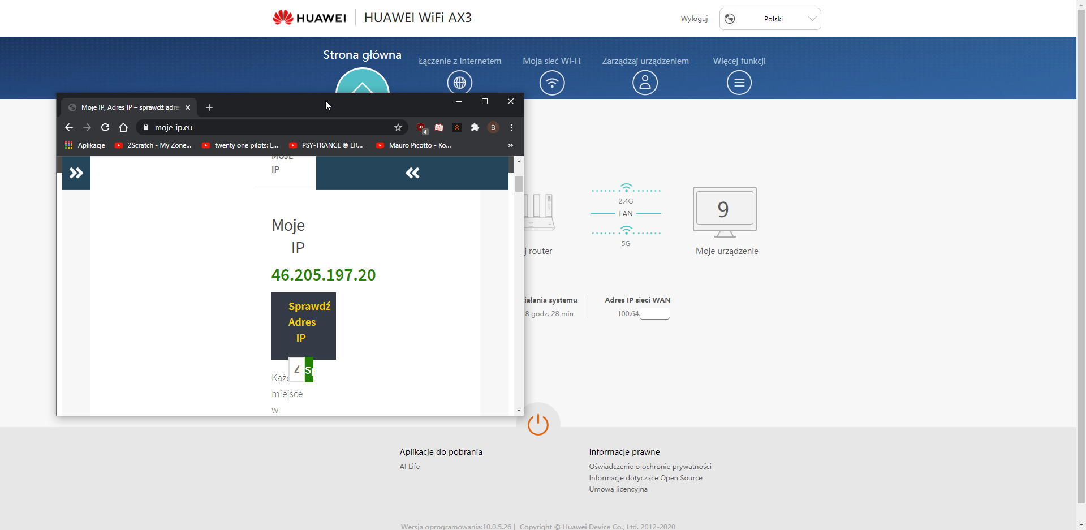
Task: Open the Aplikacje apps bookmark
Action: point(85,145)
